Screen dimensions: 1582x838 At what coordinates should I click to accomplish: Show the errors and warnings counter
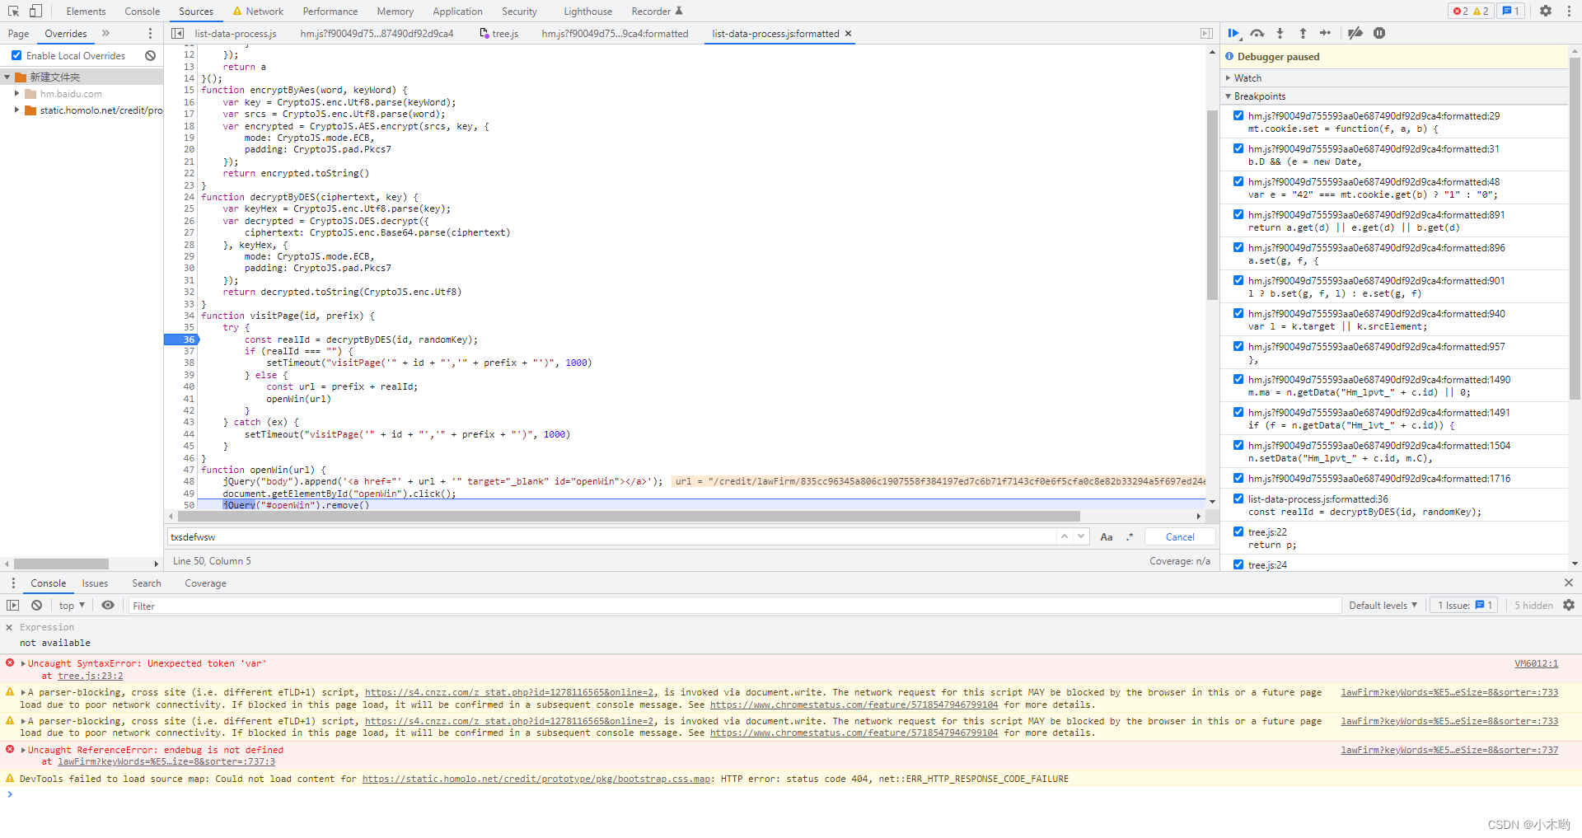tap(1471, 11)
